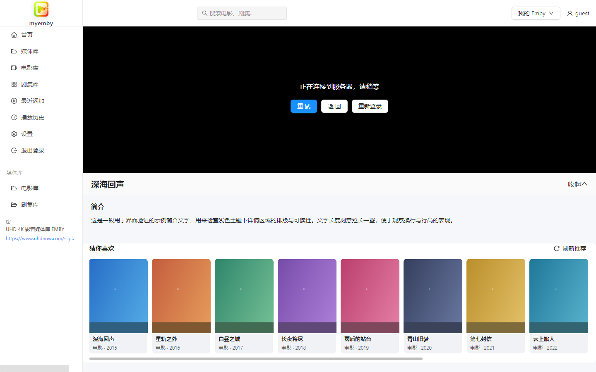Open the 星轨之外 movie poster

click(181, 296)
